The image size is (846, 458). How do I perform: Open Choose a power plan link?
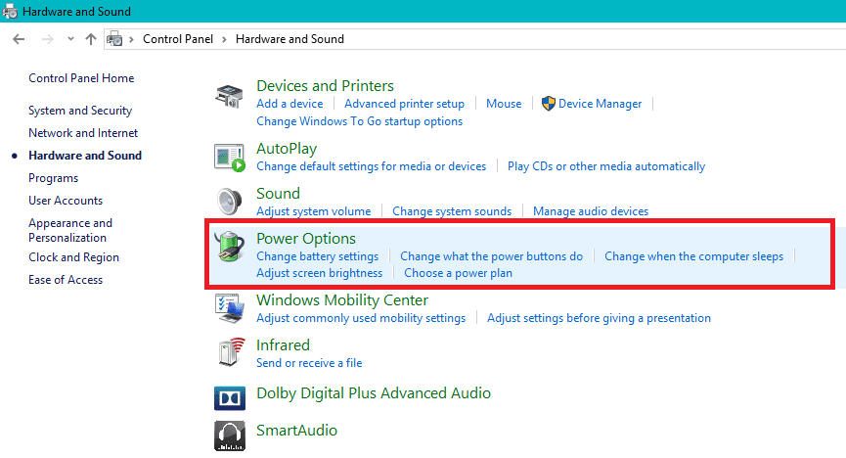tap(458, 273)
